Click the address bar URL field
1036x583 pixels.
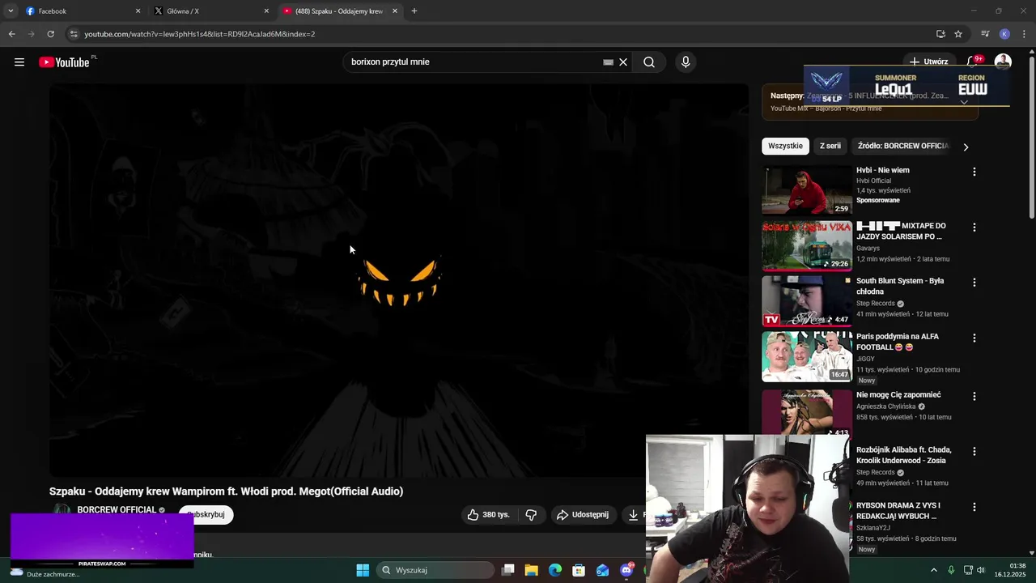coord(502,34)
